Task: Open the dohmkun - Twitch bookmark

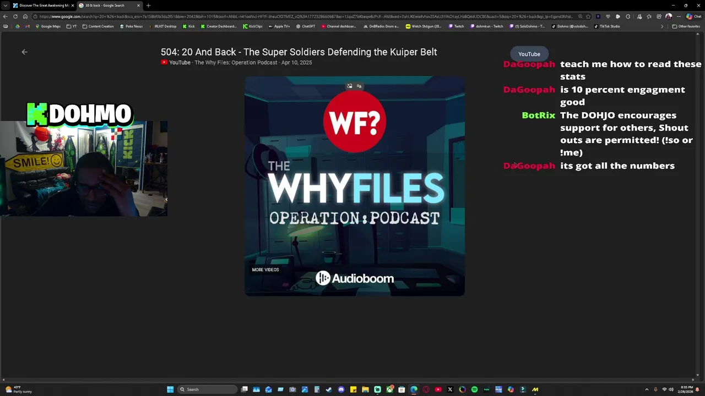Action: [487, 26]
